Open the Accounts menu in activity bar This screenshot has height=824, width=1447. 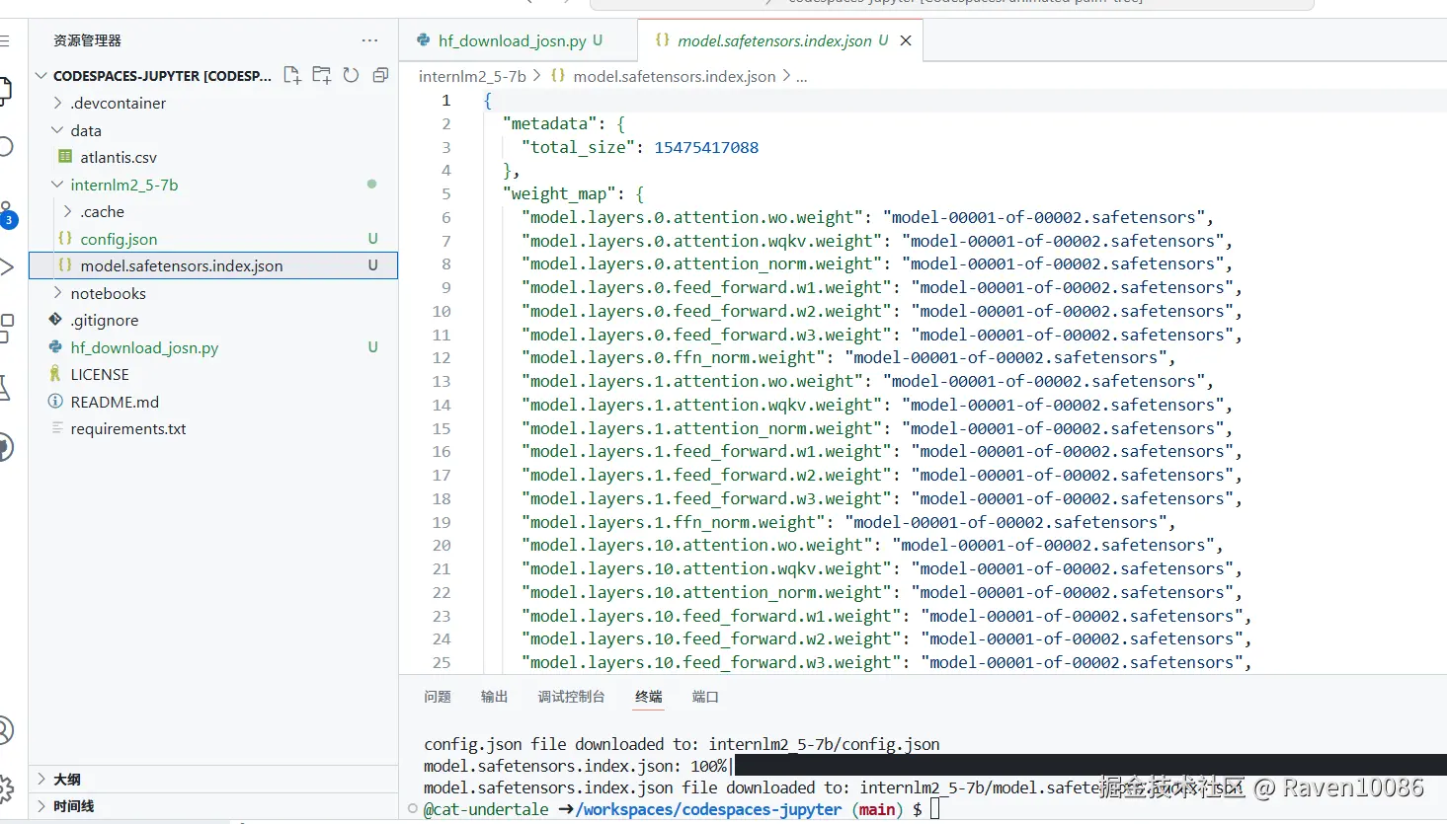(x=6, y=730)
